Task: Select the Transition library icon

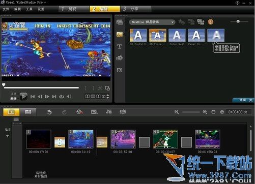Action: [120, 35]
